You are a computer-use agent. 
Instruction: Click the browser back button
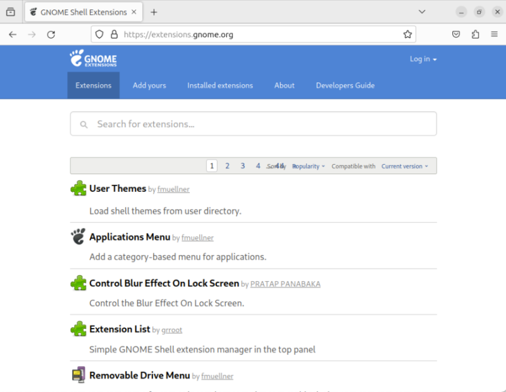[x=13, y=34]
